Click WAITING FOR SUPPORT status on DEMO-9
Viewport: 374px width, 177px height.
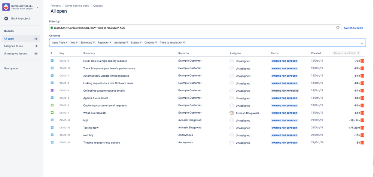(x=284, y=61)
